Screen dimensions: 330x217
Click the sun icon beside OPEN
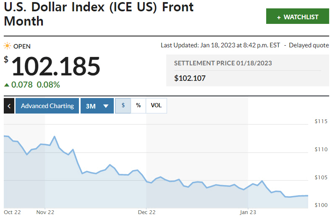point(8,46)
